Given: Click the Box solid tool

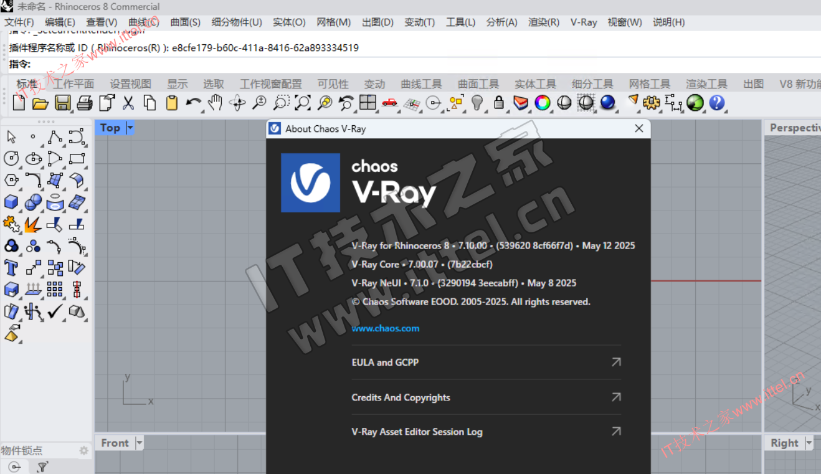Looking at the screenshot, I should 11,202.
